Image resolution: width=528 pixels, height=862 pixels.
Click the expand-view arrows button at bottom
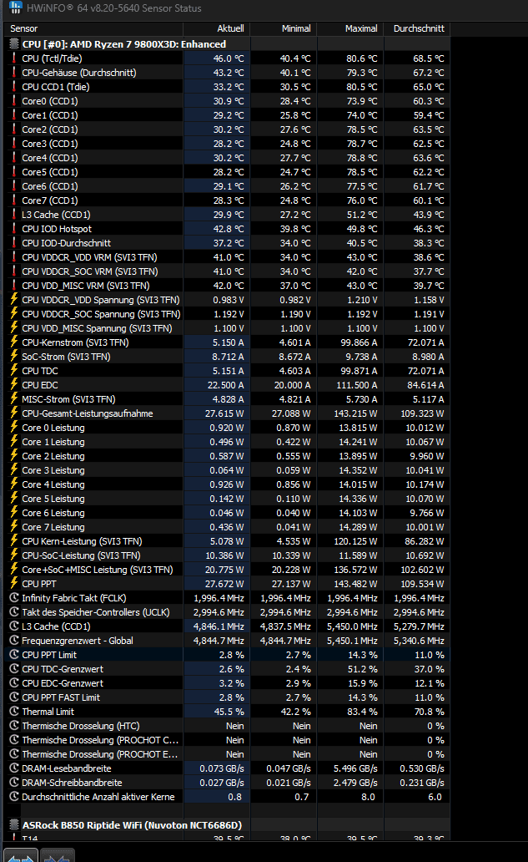tap(20, 855)
